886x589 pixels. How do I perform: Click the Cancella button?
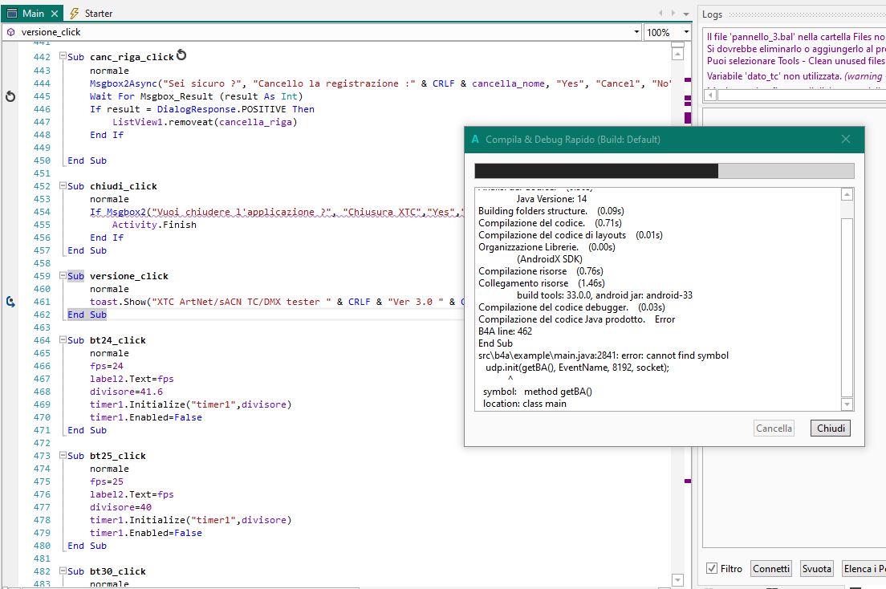pos(774,428)
